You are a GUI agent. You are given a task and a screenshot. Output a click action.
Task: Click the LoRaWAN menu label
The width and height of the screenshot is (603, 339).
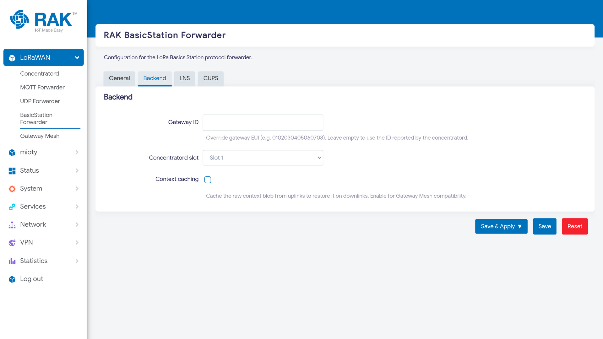tap(35, 57)
